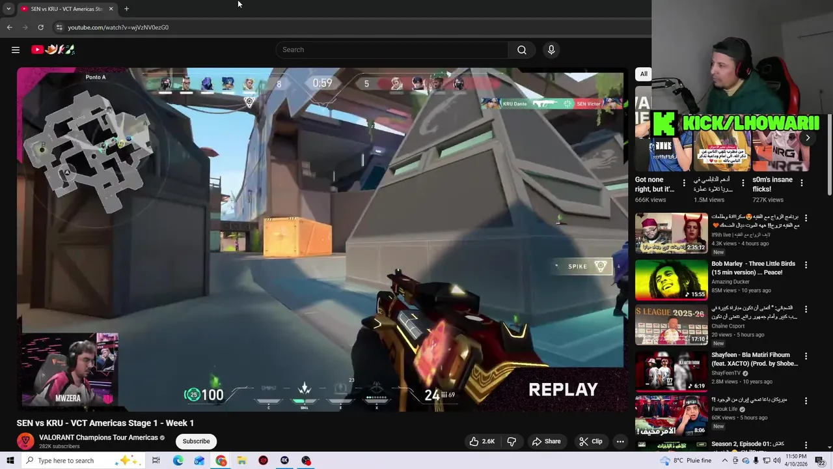Open 'Bob Marley - Three Little Birds' title
Screen dimensions: 833x469
[753, 268]
